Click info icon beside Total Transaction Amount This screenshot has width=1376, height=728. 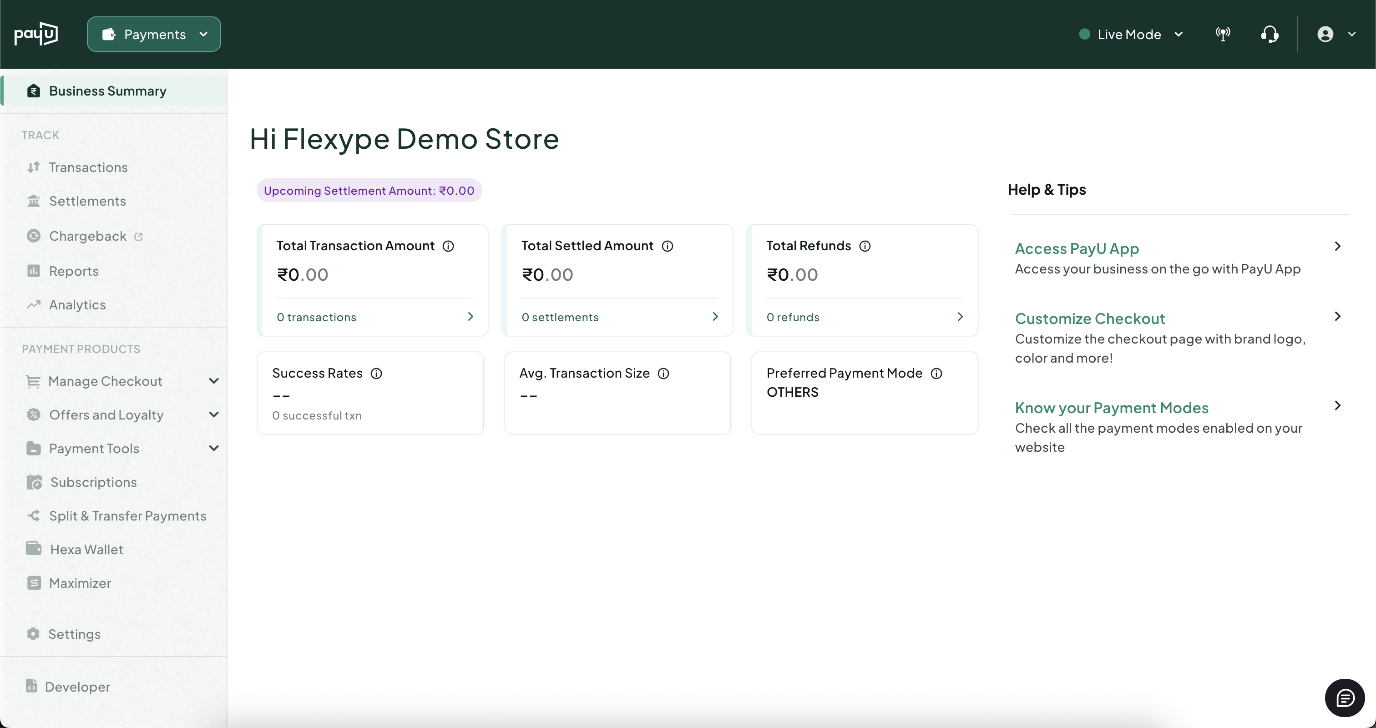[x=448, y=246]
